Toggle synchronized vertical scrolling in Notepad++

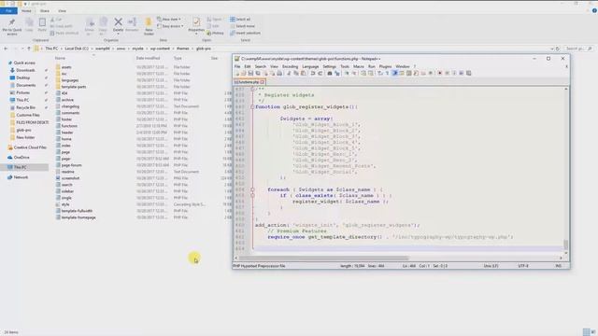pos(363,73)
